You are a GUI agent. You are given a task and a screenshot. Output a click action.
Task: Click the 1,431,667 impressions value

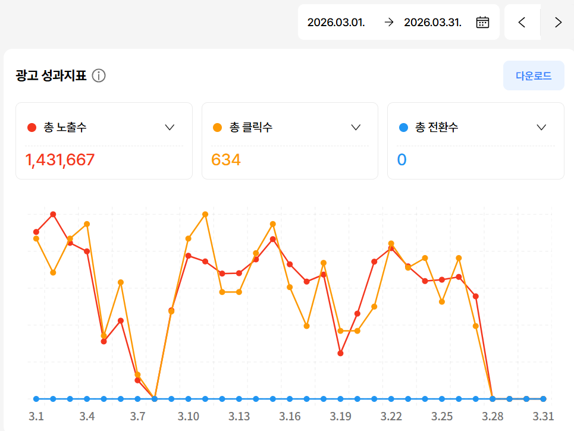(59, 160)
